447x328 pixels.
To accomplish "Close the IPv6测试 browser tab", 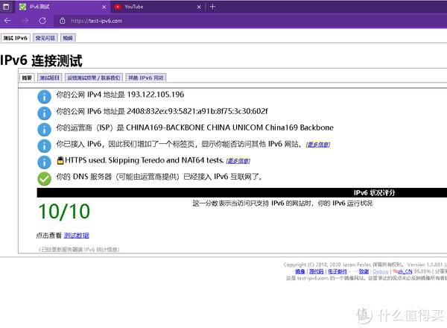I will point(104,7).
